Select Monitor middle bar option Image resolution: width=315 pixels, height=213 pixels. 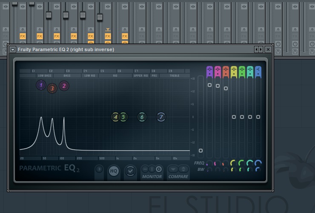(152, 169)
